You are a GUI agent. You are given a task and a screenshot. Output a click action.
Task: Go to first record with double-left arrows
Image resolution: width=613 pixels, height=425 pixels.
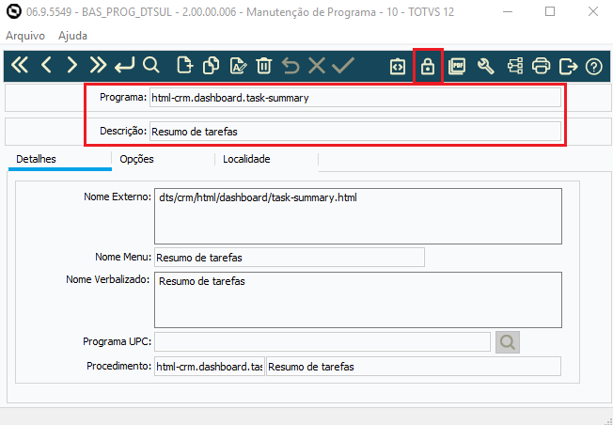pos(20,65)
